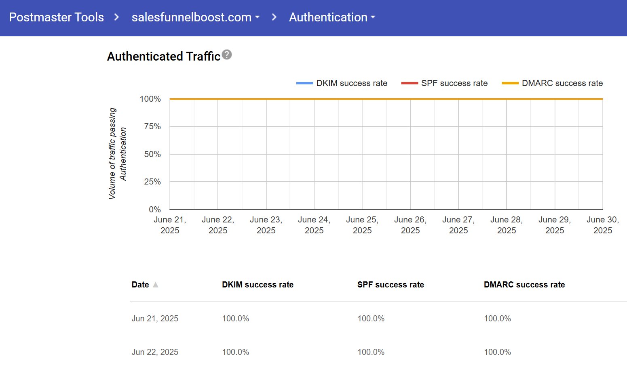This screenshot has height=369, width=627.
Task: Select SPF success rate table header
Action: [x=391, y=285]
